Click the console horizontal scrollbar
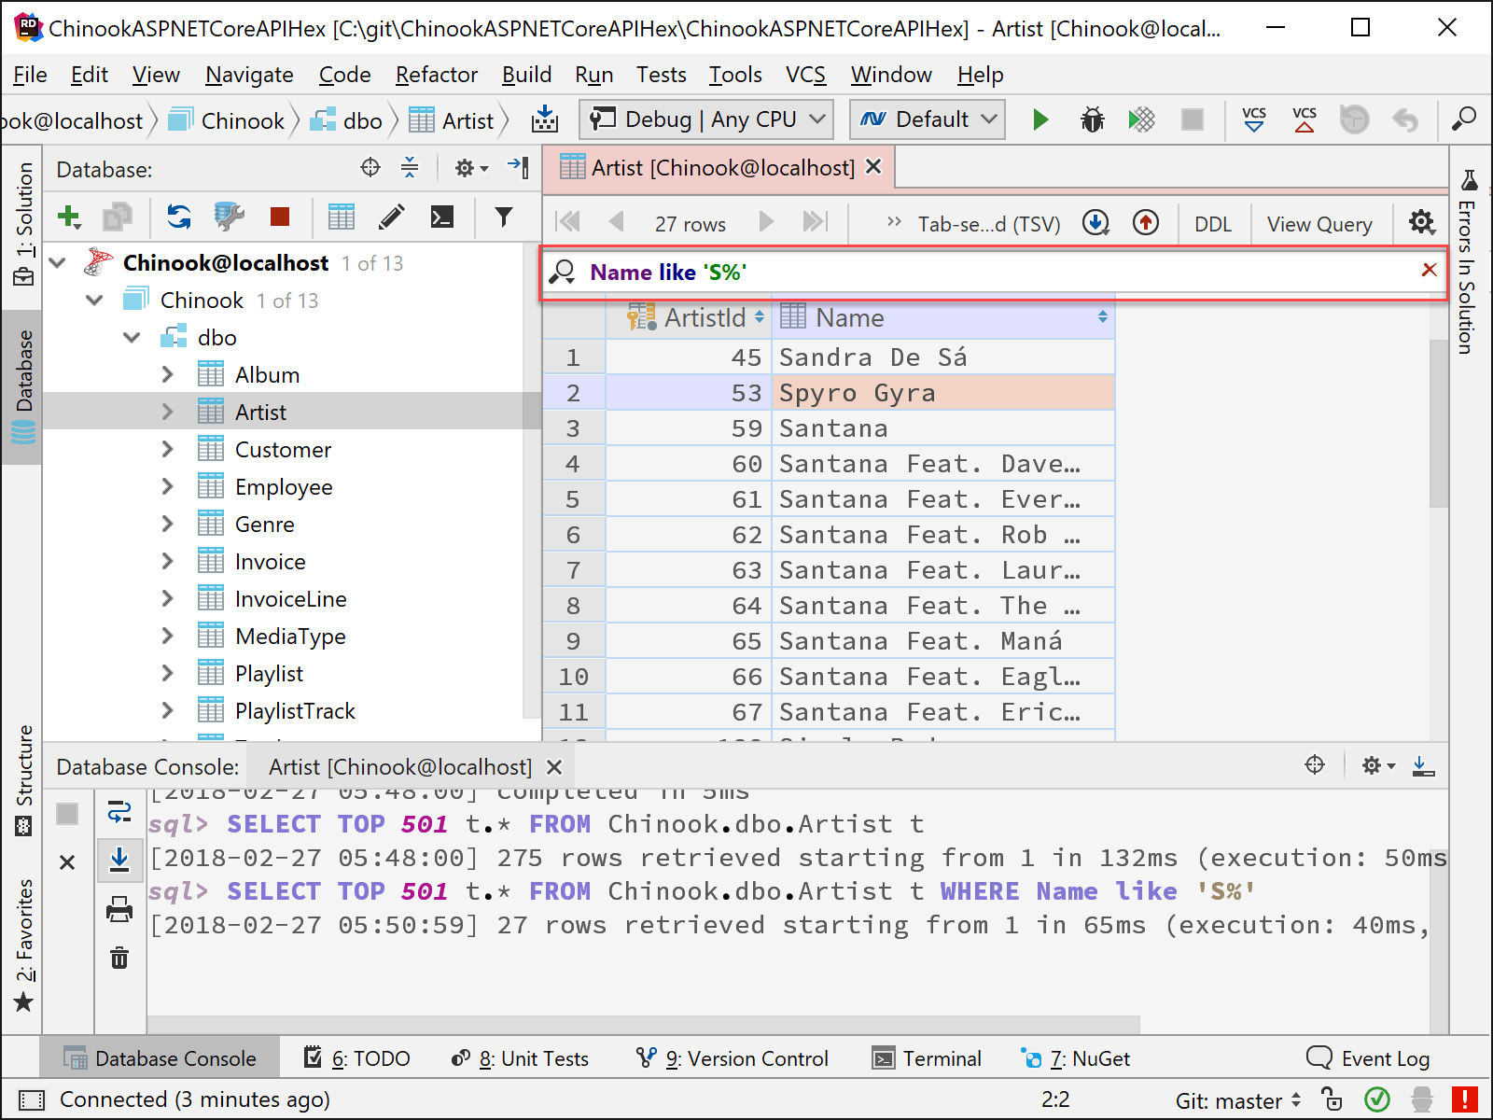The image size is (1493, 1120). [643, 1024]
